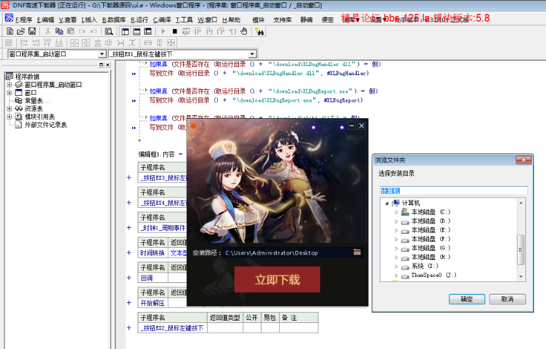Close the left program data panel
Image resolution: width=546 pixels, height=349 pixels.
tap(107, 65)
